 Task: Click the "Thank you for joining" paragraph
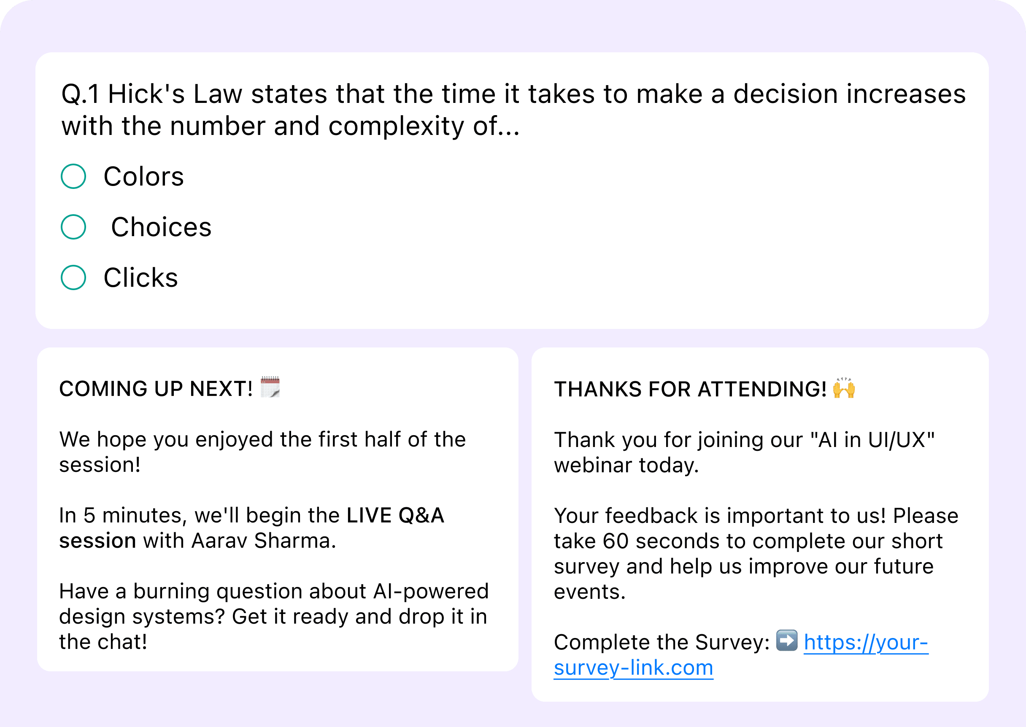744,452
